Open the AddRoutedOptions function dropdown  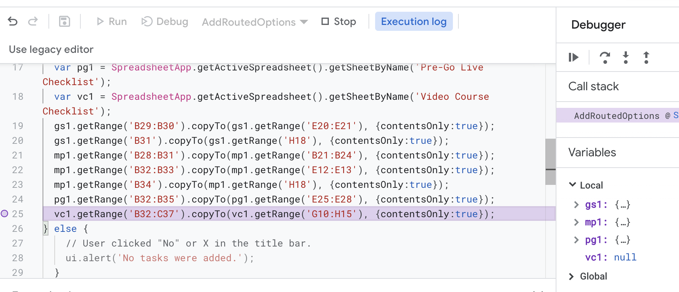coord(255,22)
